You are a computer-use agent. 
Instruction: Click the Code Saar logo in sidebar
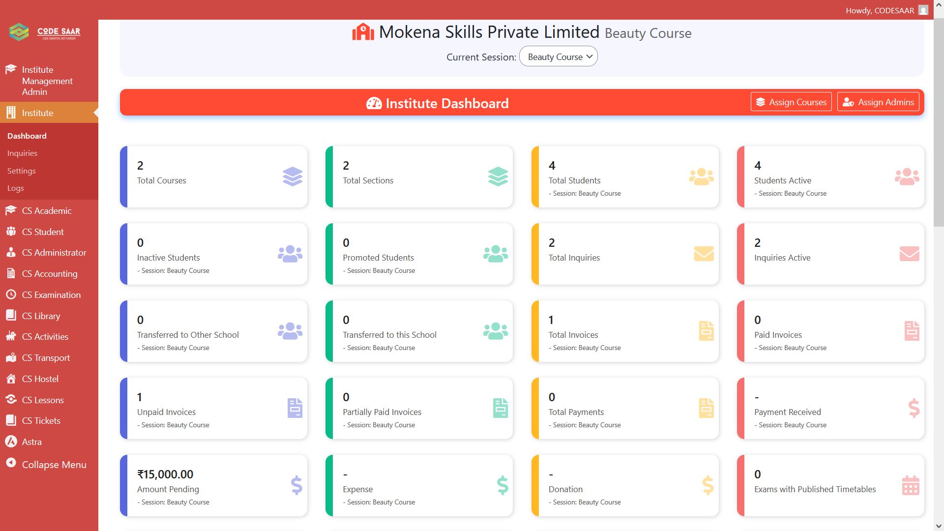pyautogui.click(x=45, y=32)
